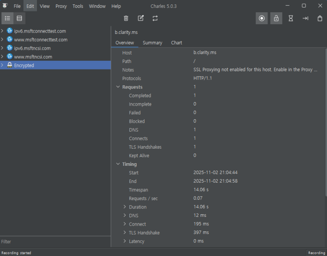Collapse the Requests section
This screenshot has height=256, width=327.
(118, 87)
